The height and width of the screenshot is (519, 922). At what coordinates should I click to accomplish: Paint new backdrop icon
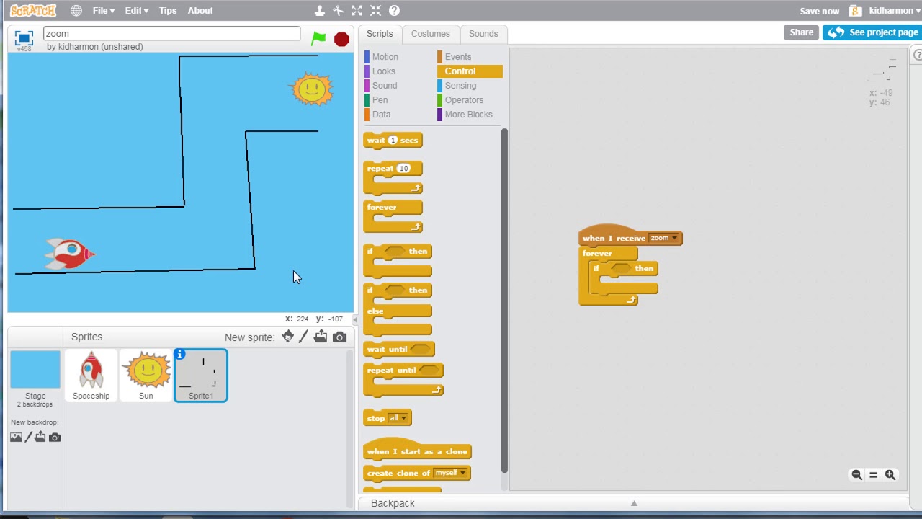(x=28, y=438)
